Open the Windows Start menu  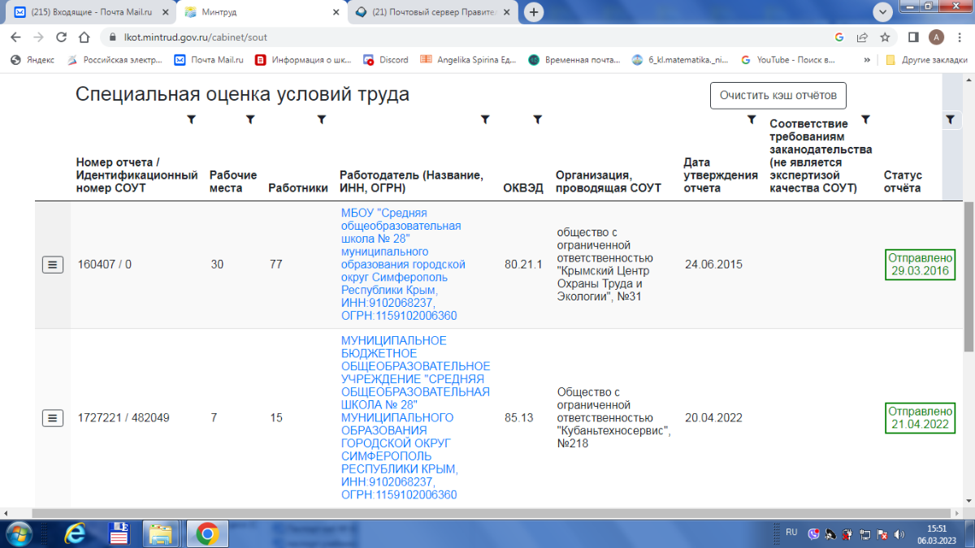coord(18,533)
